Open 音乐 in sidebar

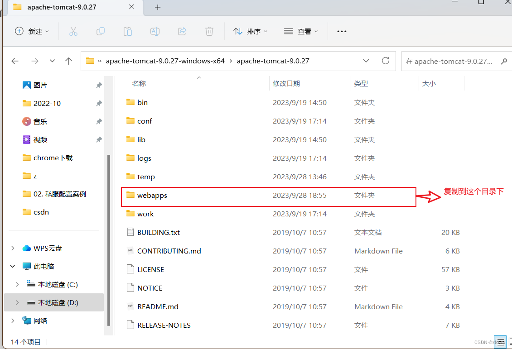click(35, 121)
